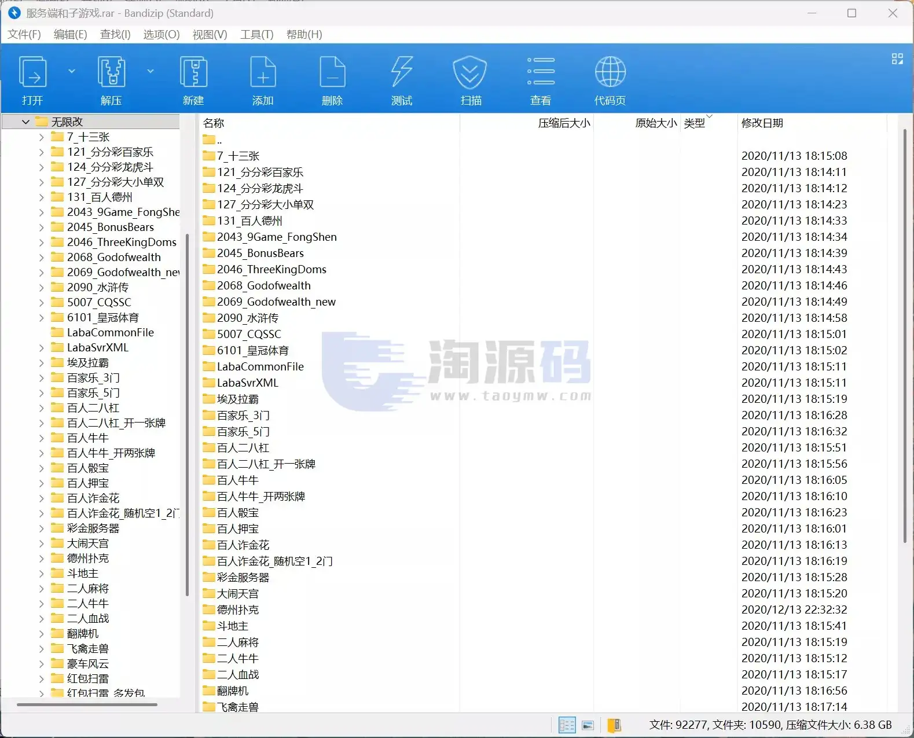Expand 2045_BonusBears tree node
The image size is (914, 738).
(x=41, y=227)
